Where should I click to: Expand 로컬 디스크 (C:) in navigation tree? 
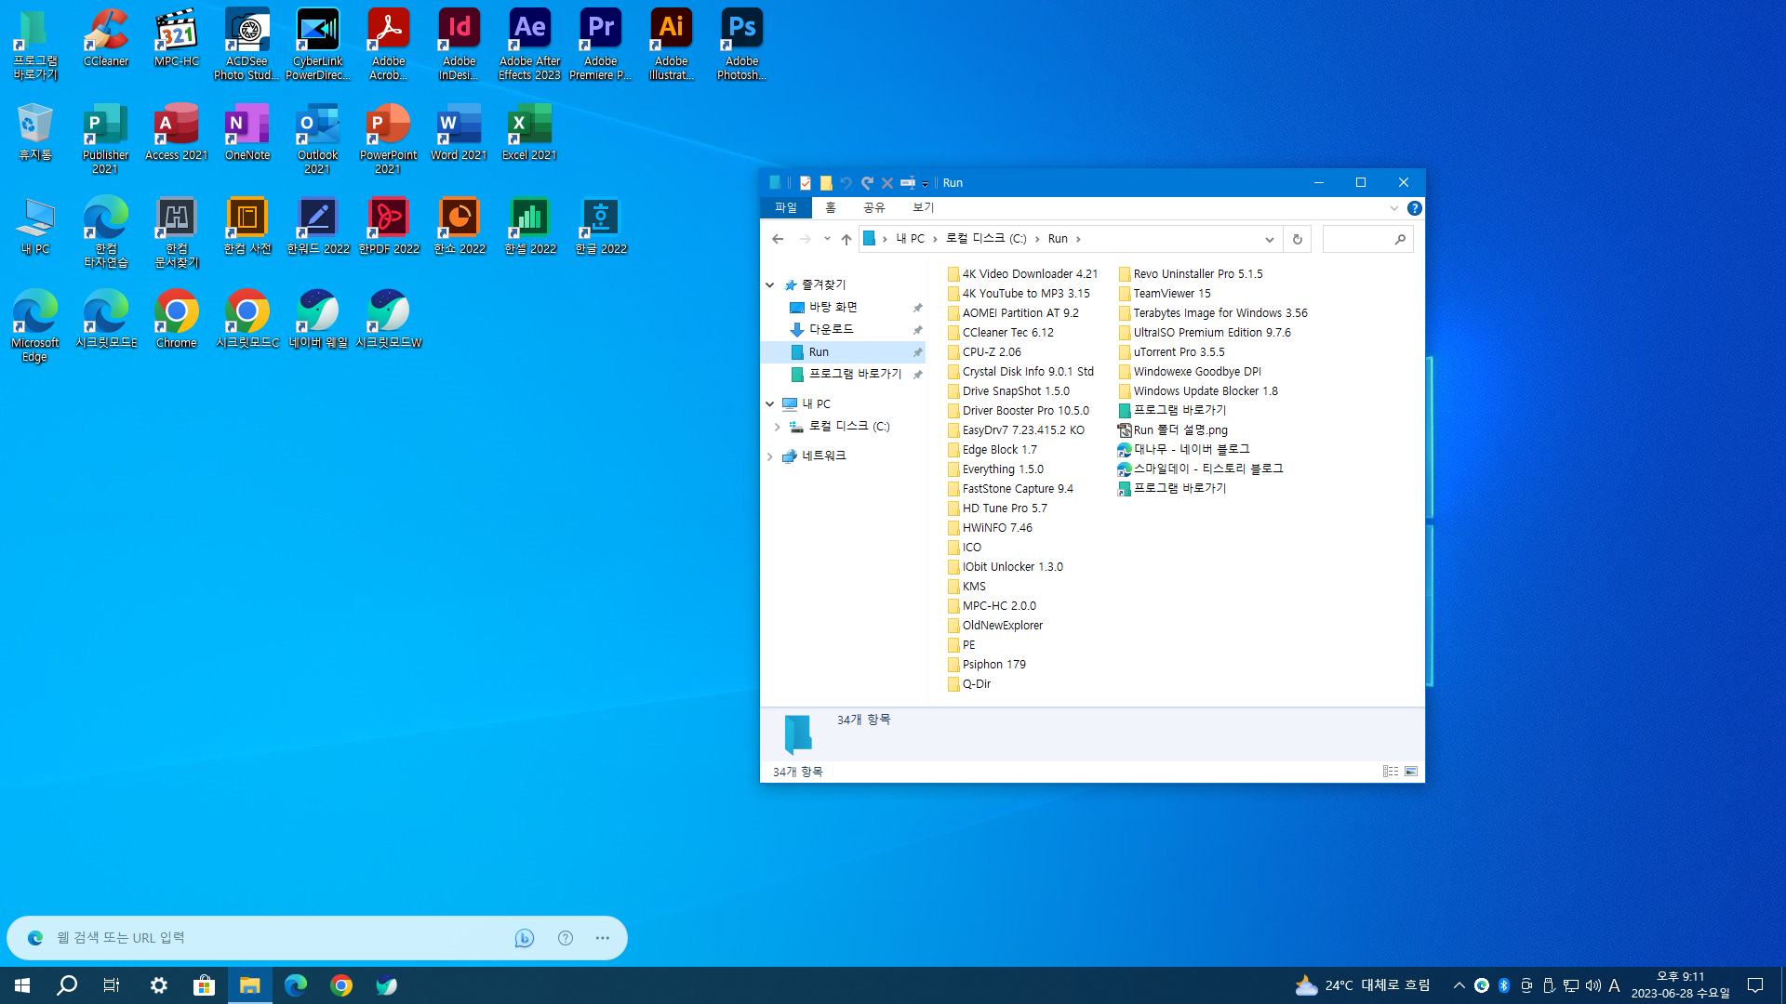click(778, 427)
